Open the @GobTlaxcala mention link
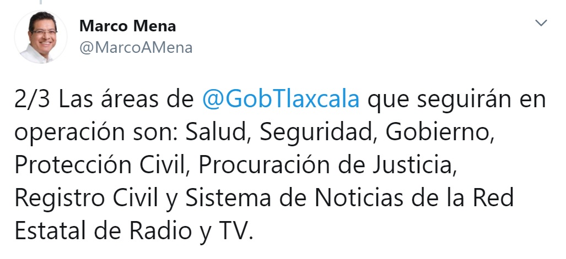The width and height of the screenshot is (566, 259). (x=281, y=100)
